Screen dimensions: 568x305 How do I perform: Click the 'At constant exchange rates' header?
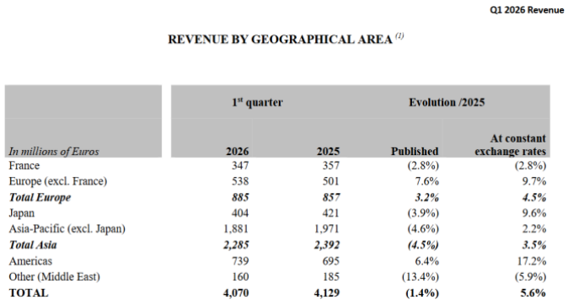(x=511, y=145)
